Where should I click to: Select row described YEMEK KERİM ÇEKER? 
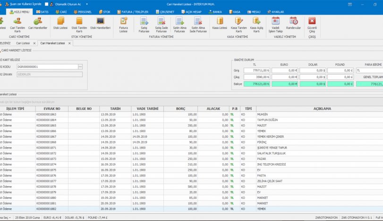coord(192,137)
